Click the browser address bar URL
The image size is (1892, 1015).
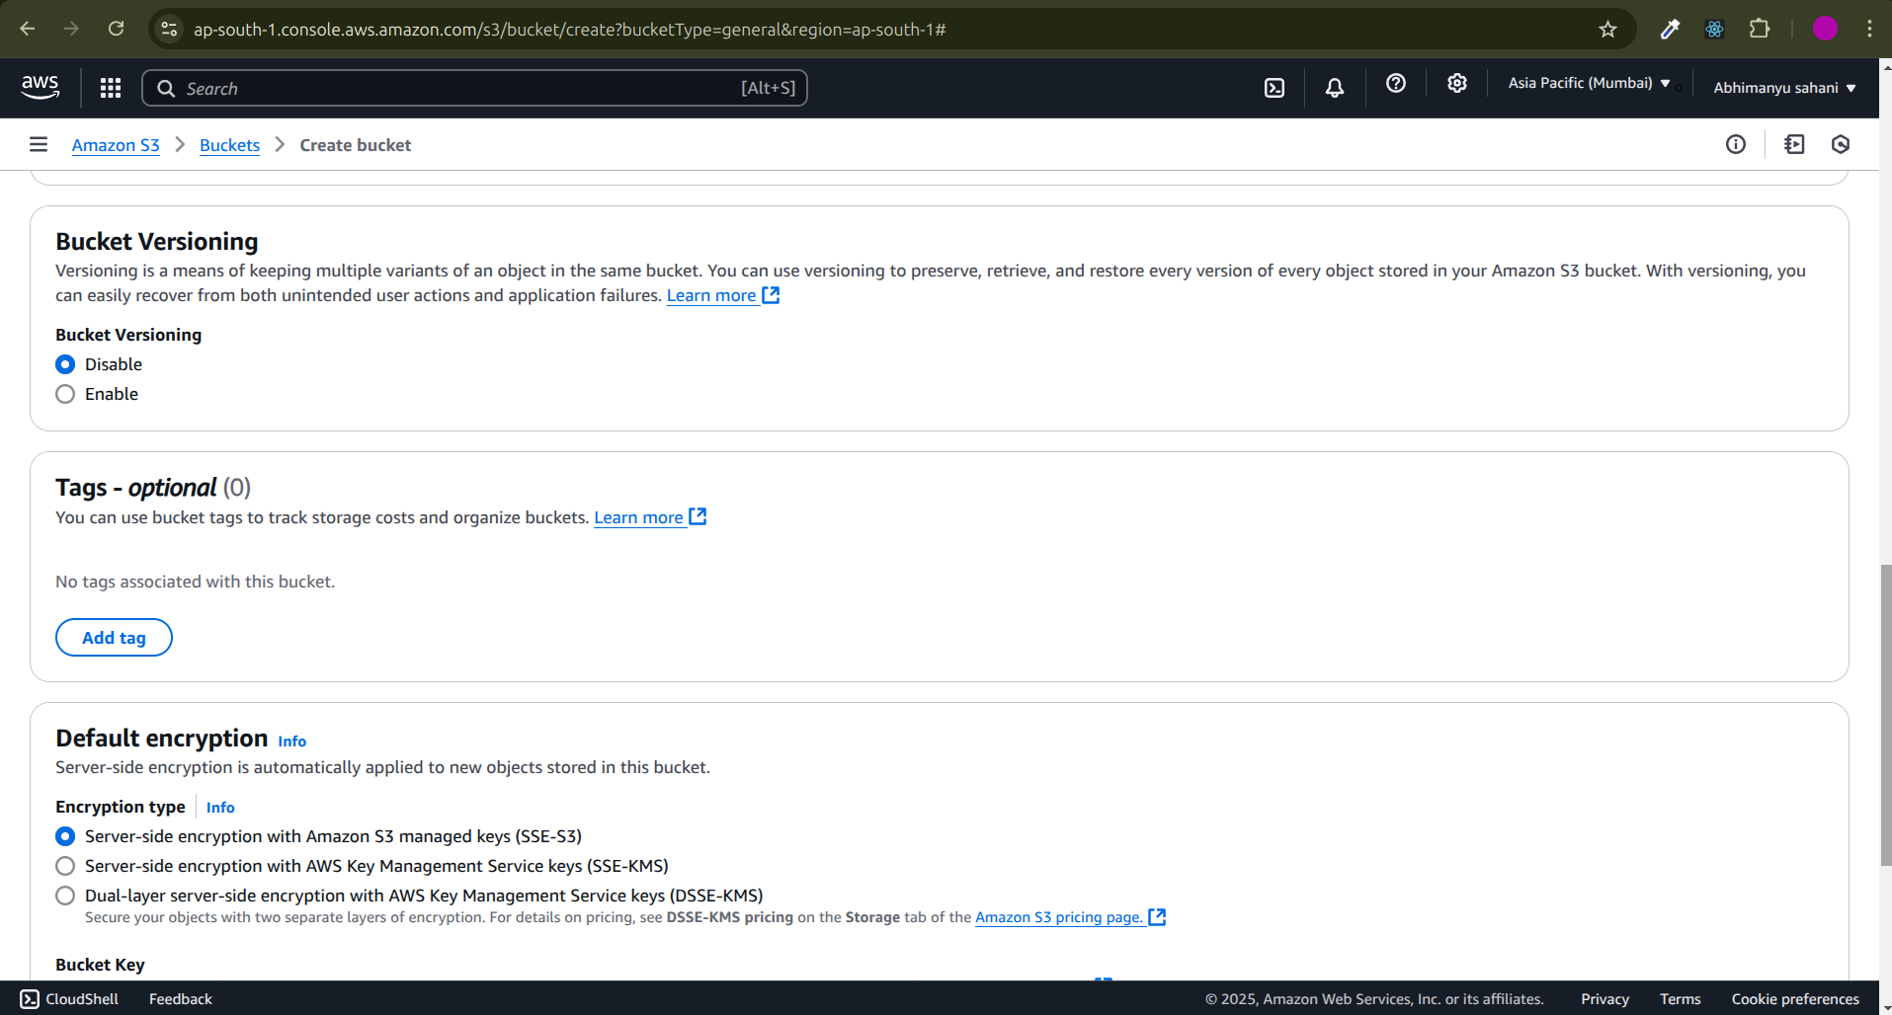tap(569, 30)
